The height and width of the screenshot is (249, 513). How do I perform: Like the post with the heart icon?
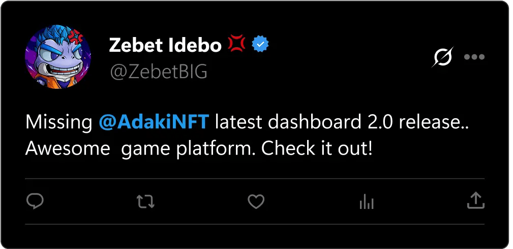point(256,201)
